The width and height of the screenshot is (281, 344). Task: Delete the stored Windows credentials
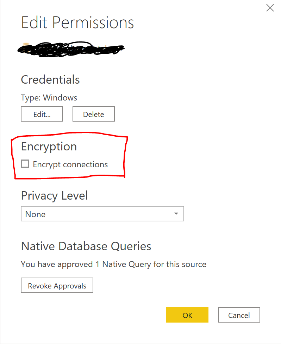[x=93, y=114]
